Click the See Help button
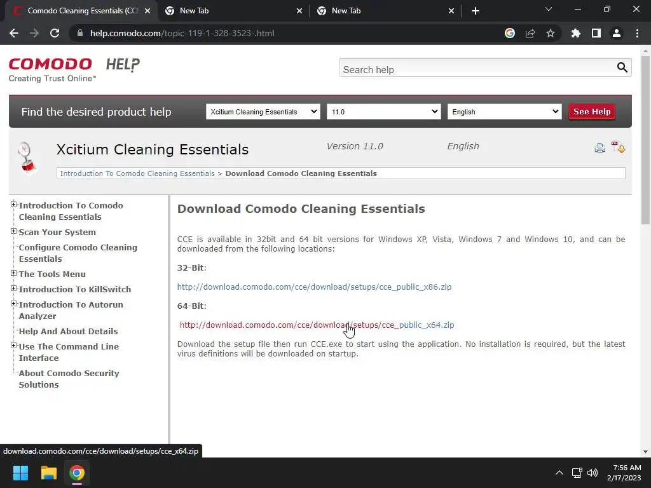651x488 pixels. 592,112
